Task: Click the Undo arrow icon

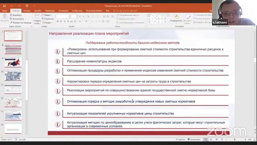Action: [x=12, y=6]
